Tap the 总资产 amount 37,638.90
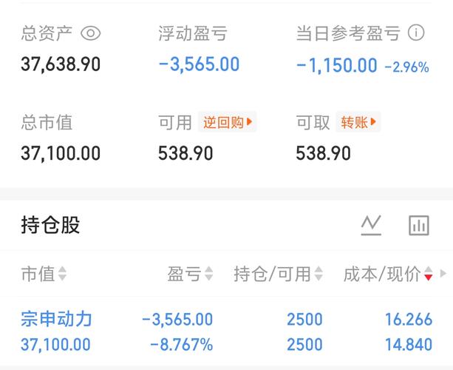Image resolution: width=453 pixels, height=370 pixels. (x=61, y=64)
